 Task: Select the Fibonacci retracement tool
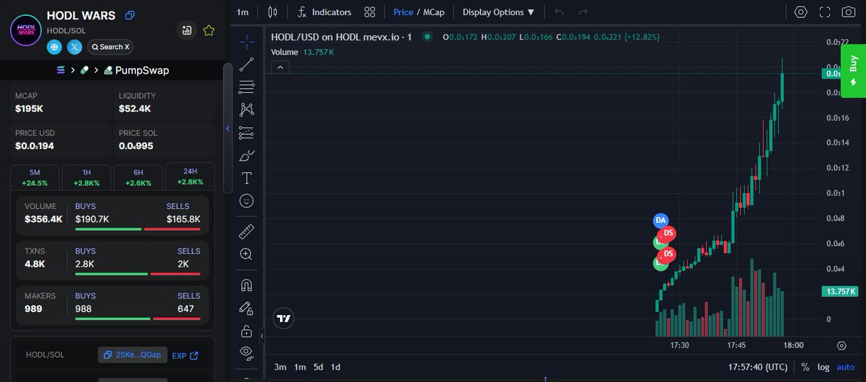click(247, 86)
